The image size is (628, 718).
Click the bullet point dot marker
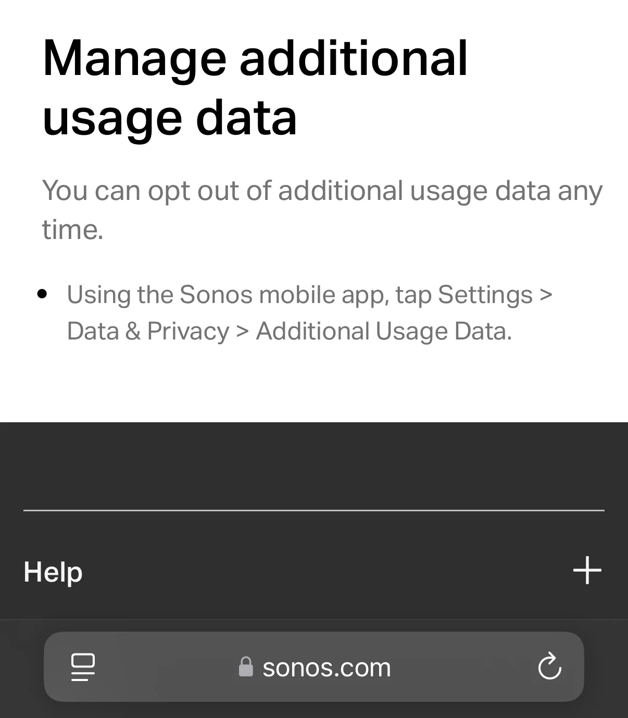[x=43, y=294]
